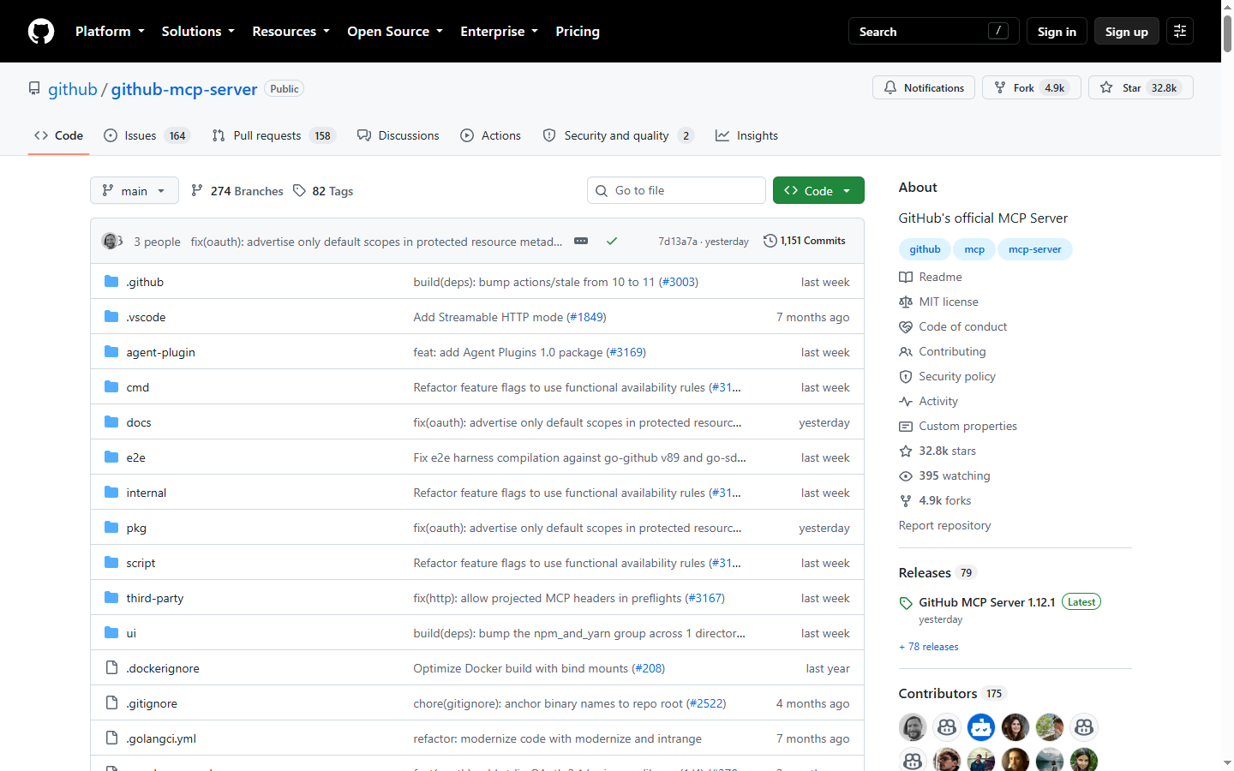1234x771 pixels.
Task: Open the agent-plugin folder
Action: click(x=160, y=352)
